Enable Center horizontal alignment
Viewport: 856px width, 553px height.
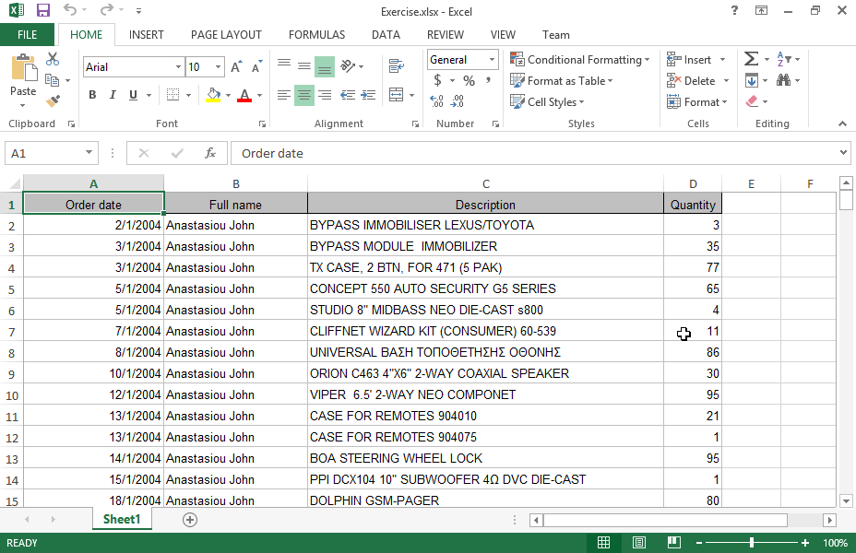(x=303, y=95)
